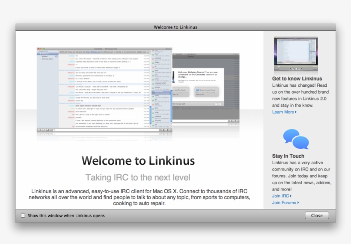Open the Learn More link
The image size is (351, 244).
click(x=284, y=112)
